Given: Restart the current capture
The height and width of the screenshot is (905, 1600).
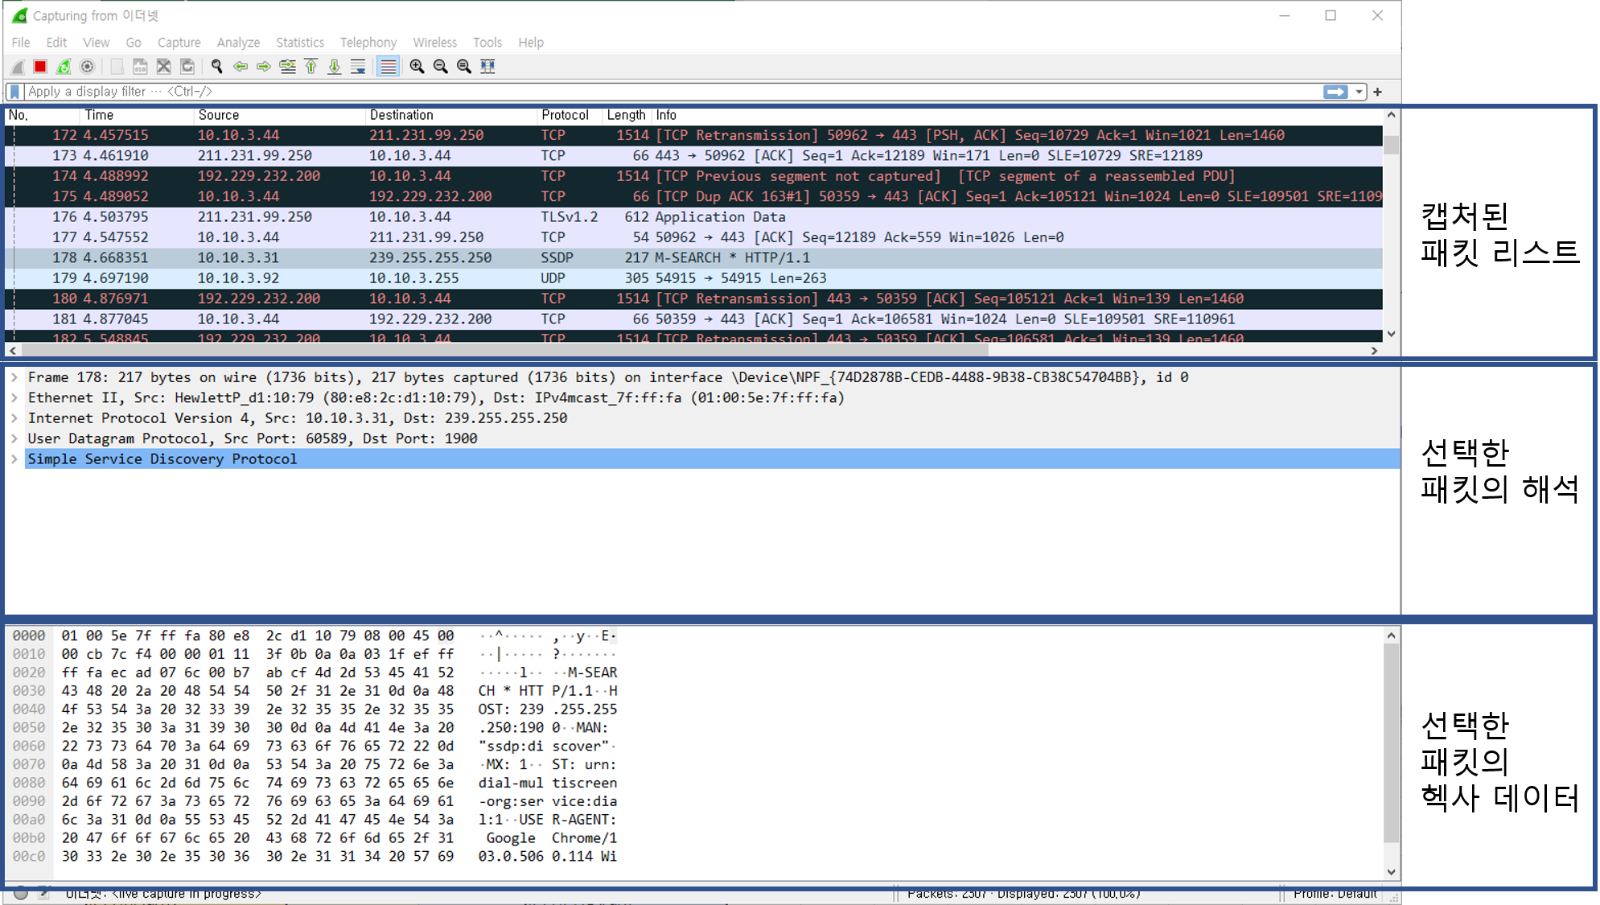Looking at the screenshot, I should click(64, 67).
